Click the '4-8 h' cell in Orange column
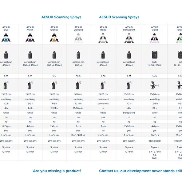Image resolution: width=182 pixels, height=182 pixels. pyautogui.click(x=54, y=103)
